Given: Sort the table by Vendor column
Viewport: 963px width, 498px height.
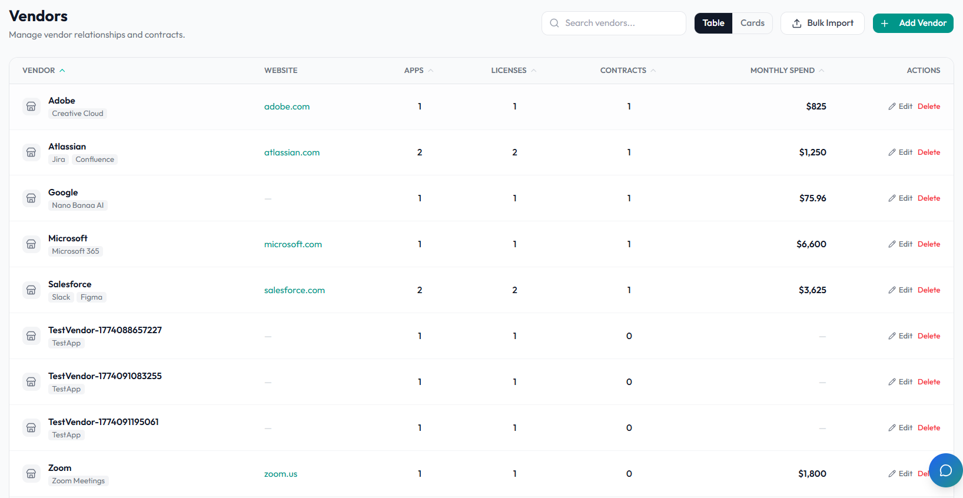Looking at the screenshot, I should 44,71.
